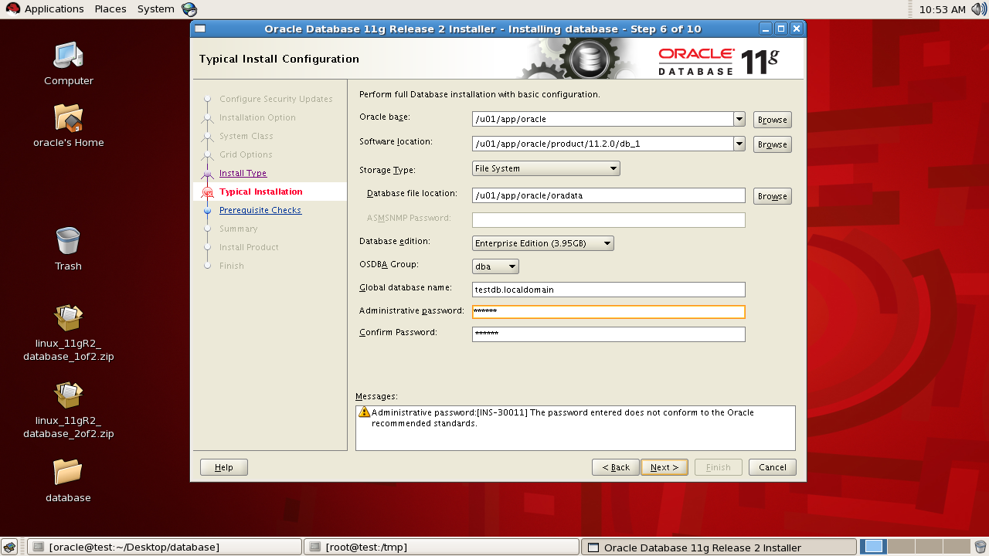
Task: Open the Applications menu
Action: [x=54, y=9]
